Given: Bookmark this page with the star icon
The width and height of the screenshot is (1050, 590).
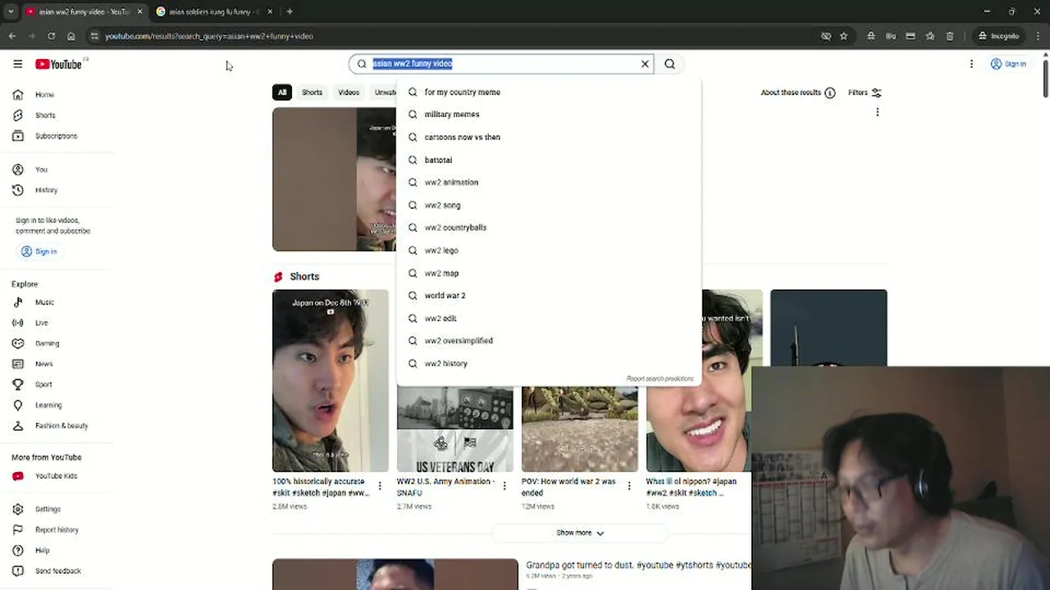Looking at the screenshot, I should click(843, 36).
